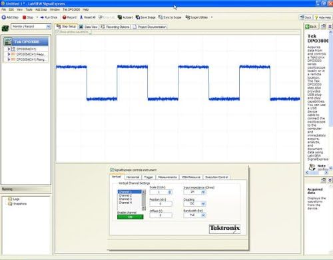Select Channel 1 in the channel list

click(129, 191)
